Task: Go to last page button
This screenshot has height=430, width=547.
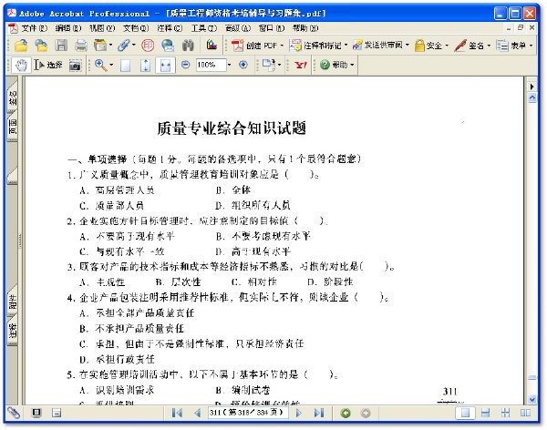Action: pyautogui.click(x=319, y=413)
